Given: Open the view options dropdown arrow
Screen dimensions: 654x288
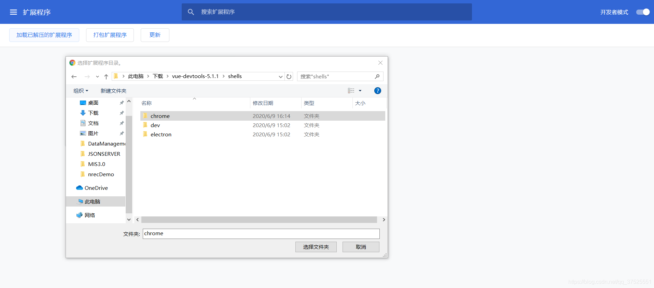Looking at the screenshot, I should (x=360, y=91).
